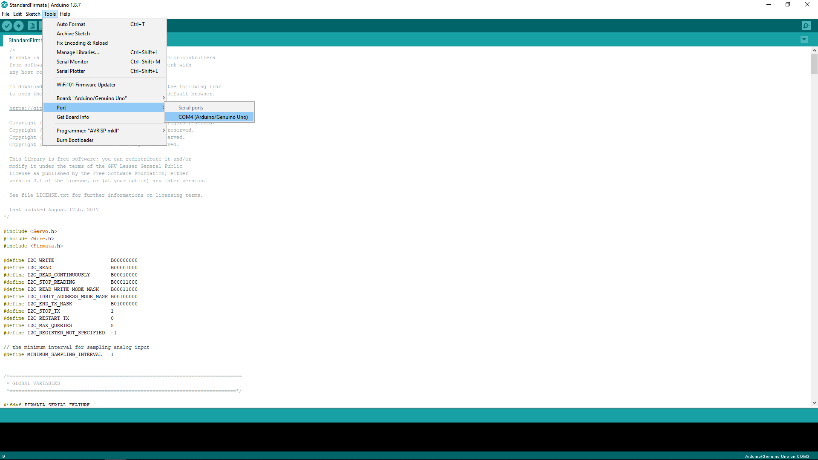Click Get Board Info
Viewport: 818px width, 460px height.
point(73,117)
